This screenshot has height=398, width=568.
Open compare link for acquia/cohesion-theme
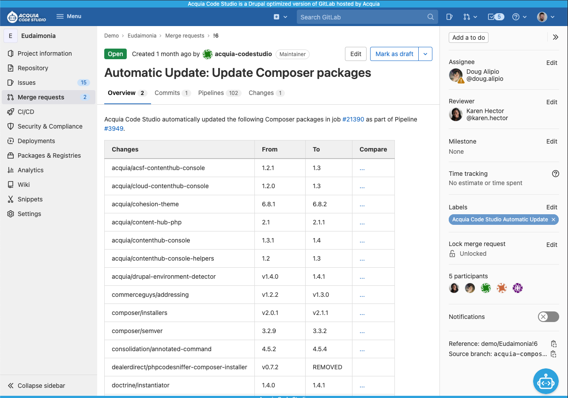[362, 205]
